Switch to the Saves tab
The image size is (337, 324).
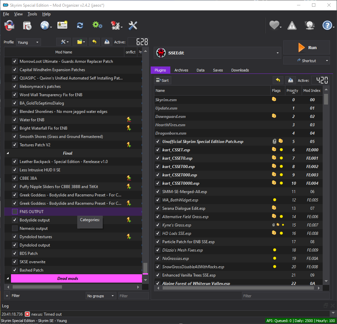tap(218, 70)
